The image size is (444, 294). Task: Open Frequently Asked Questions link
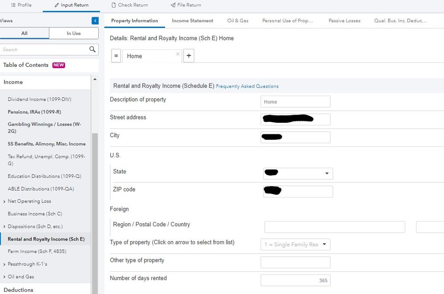(247, 86)
